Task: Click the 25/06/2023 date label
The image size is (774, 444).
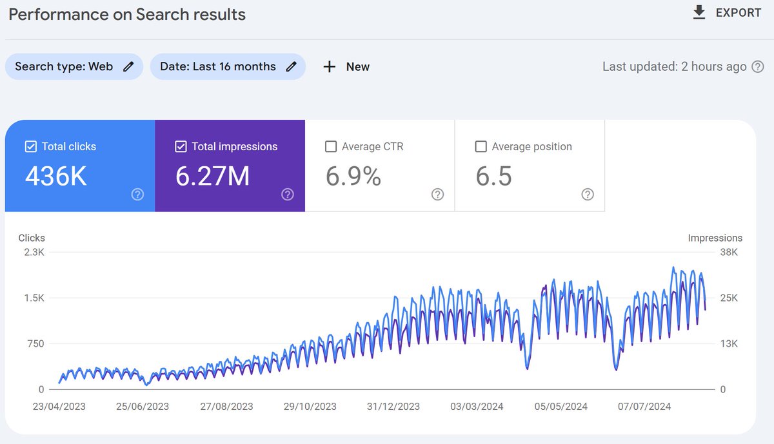Action: 143,407
